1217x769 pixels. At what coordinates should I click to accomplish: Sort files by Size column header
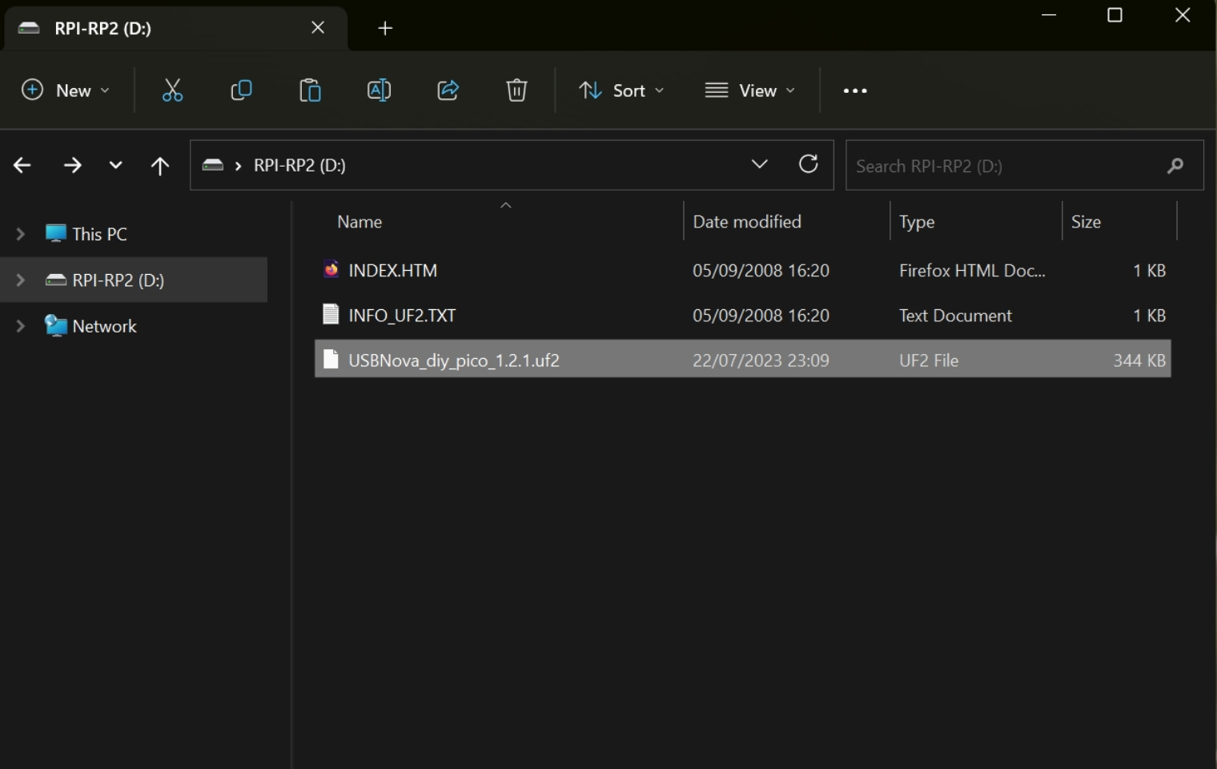coord(1086,222)
